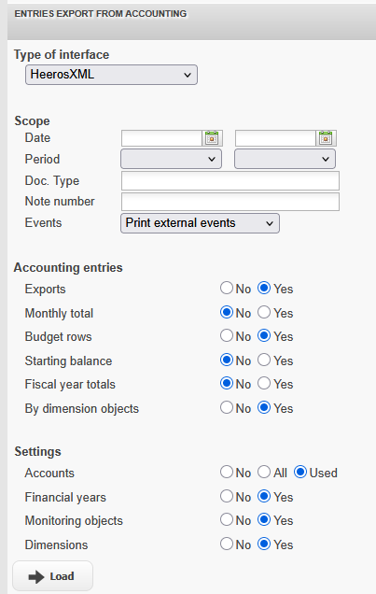Viewport: 376px width, 594px height.
Task: Open the first Period dropdown
Action: [171, 159]
